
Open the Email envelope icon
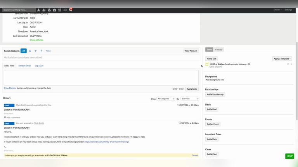(x=65, y=10)
